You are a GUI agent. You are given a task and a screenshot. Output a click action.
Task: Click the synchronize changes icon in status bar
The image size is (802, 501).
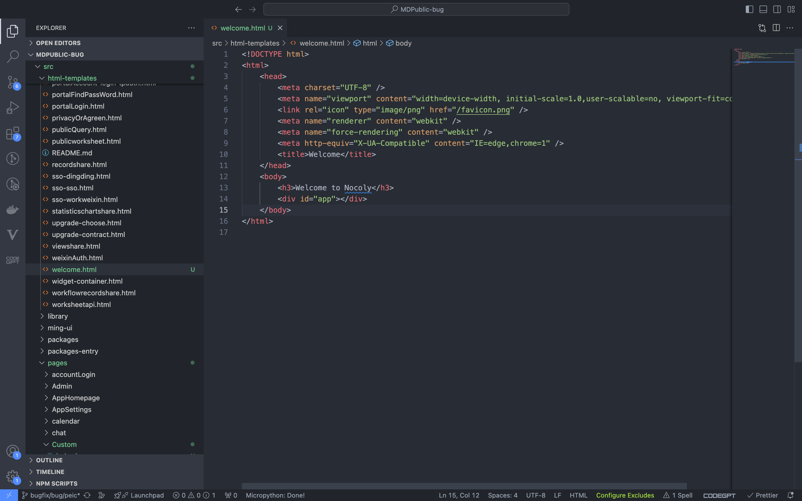pyautogui.click(x=87, y=495)
